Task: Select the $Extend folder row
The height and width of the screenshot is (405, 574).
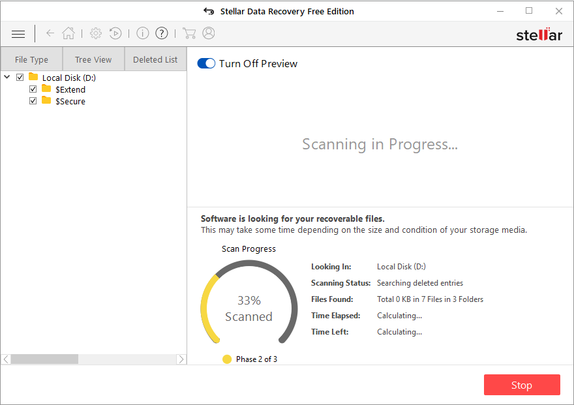Action: click(x=70, y=89)
